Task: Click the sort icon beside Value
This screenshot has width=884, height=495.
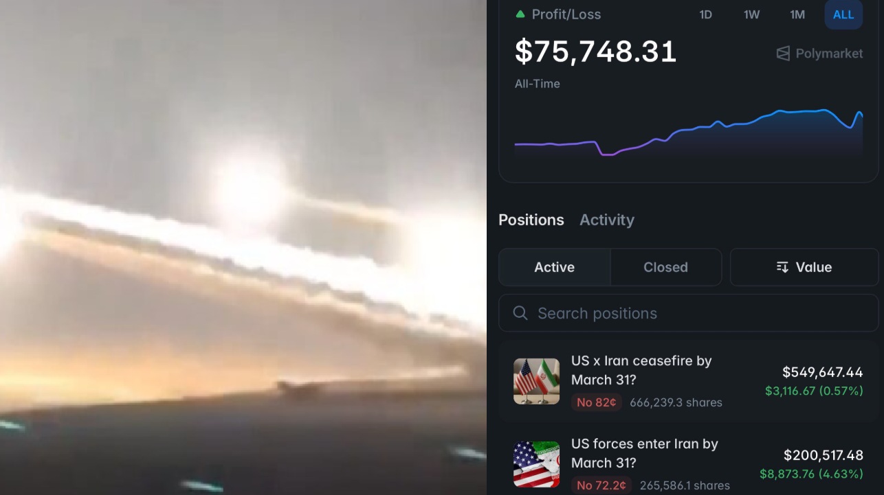Action: (x=782, y=267)
